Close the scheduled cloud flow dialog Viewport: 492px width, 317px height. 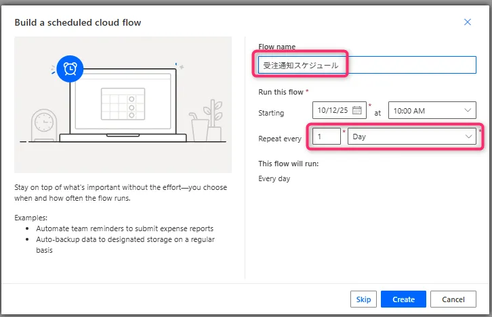467,22
